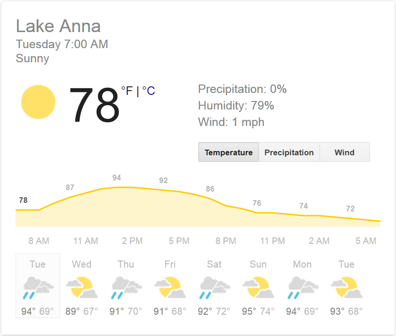This screenshot has height=336, width=396.
Task: Select Fahrenheit temperature unit
Action: click(127, 91)
